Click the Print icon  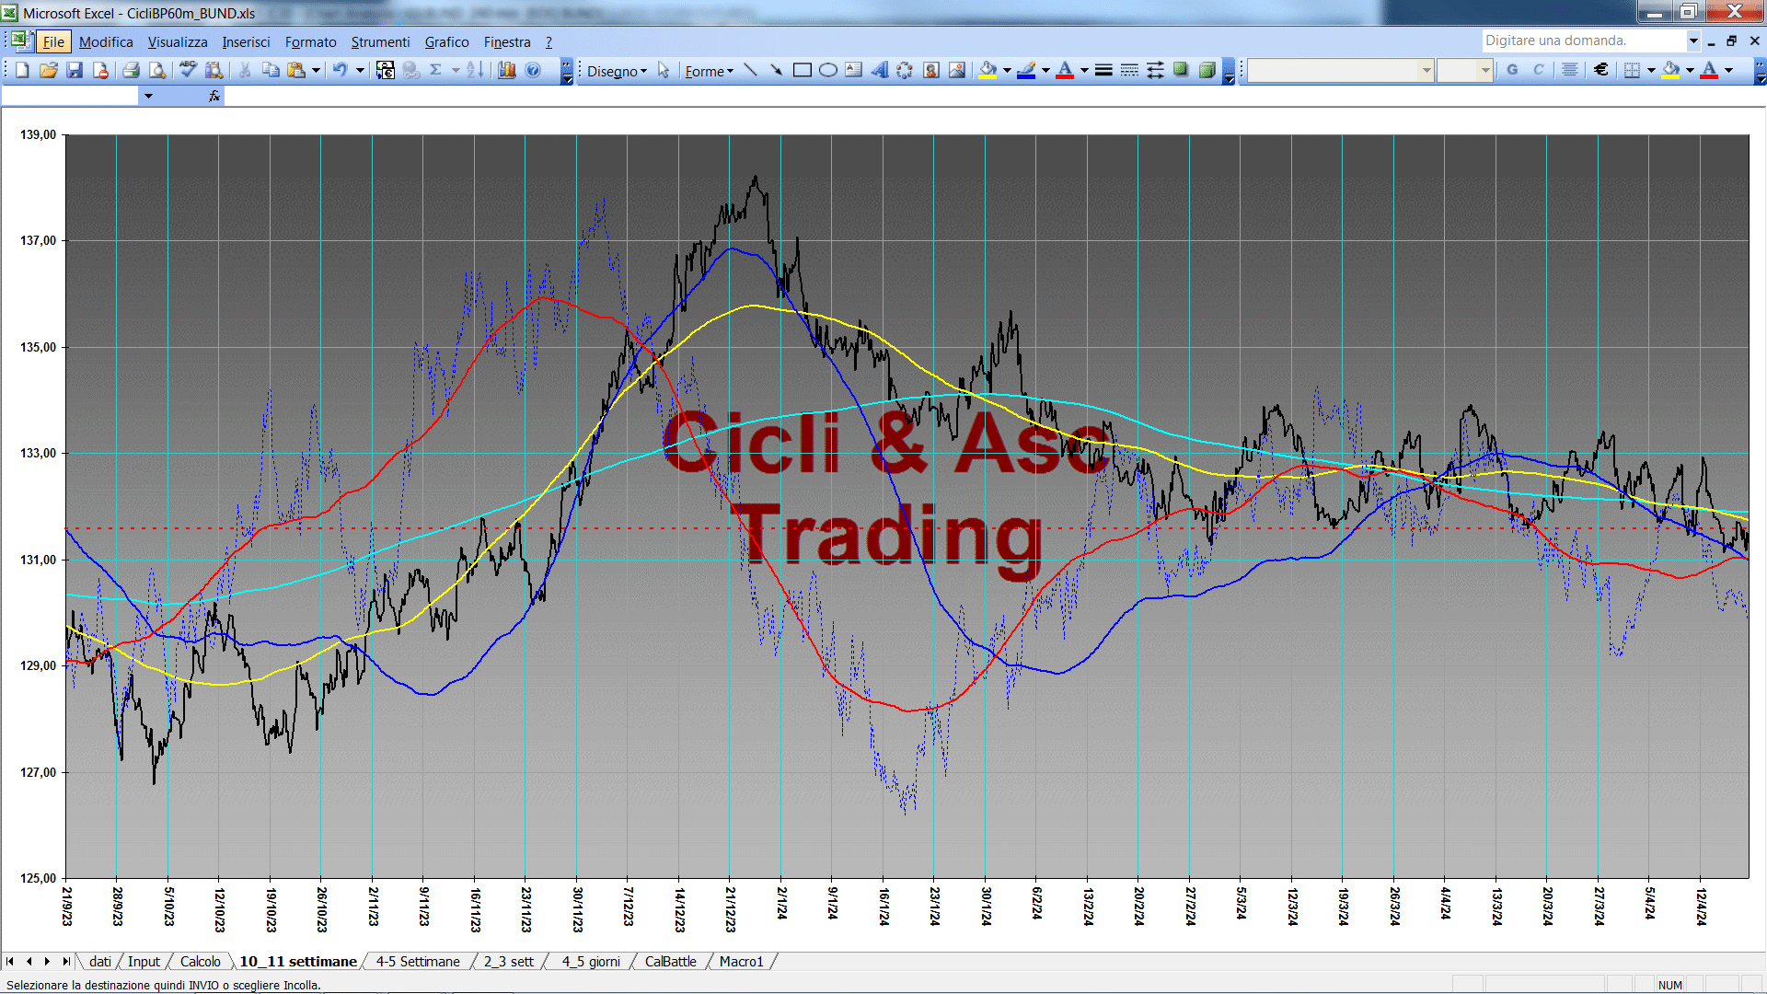coord(131,70)
